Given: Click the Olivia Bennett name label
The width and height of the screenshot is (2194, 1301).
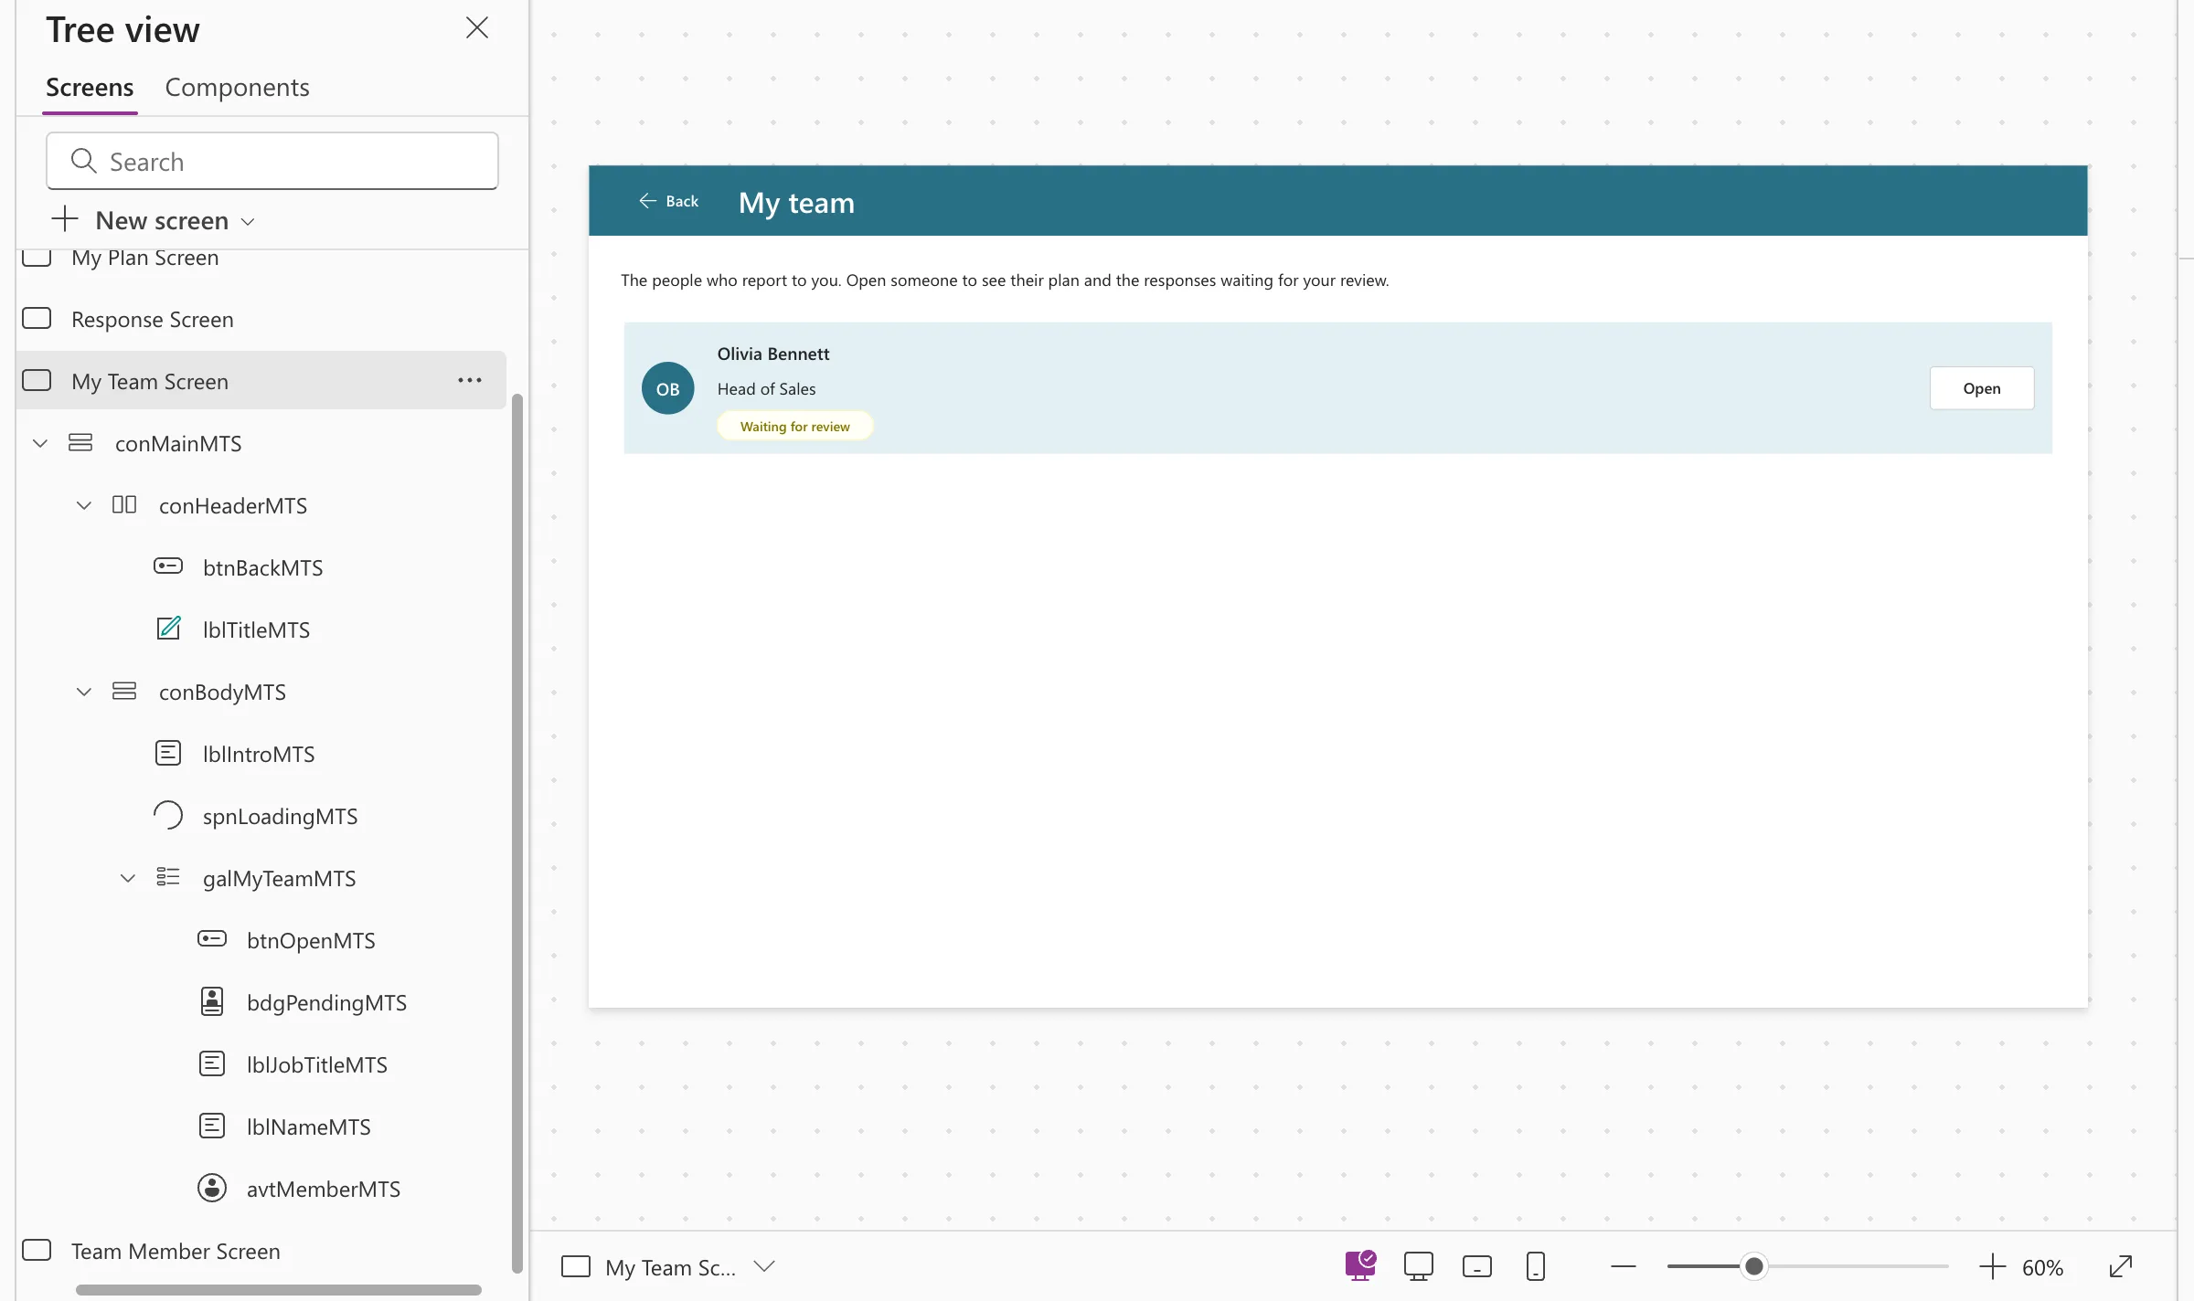Looking at the screenshot, I should coord(773,354).
